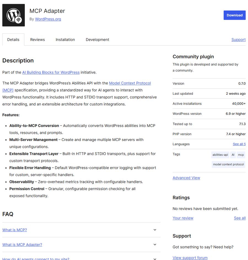The width and height of the screenshot is (248, 260).
Task: Click See all ratings link
Action: pyautogui.click(x=240, y=218)
